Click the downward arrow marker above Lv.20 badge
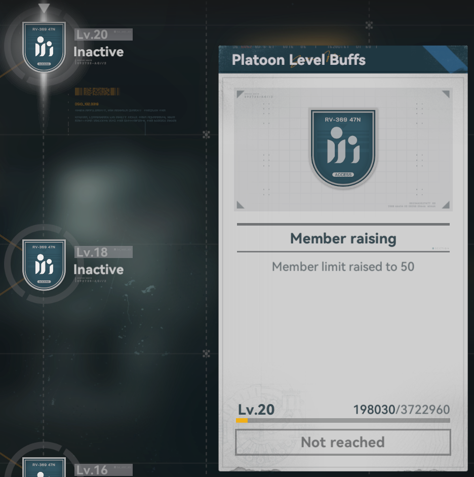Image resolution: width=474 pixels, height=477 pixels. coord(44,8)
